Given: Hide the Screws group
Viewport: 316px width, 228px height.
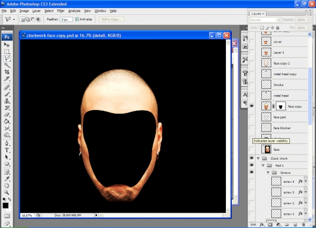Looking at the screenshot, I should [252, 172].
